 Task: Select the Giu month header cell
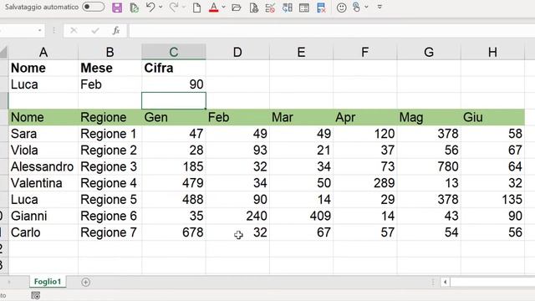click(x=492, y=117)
